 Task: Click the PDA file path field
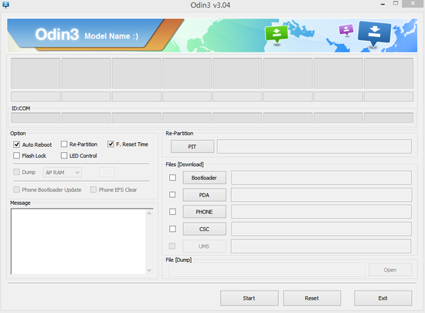321,195
